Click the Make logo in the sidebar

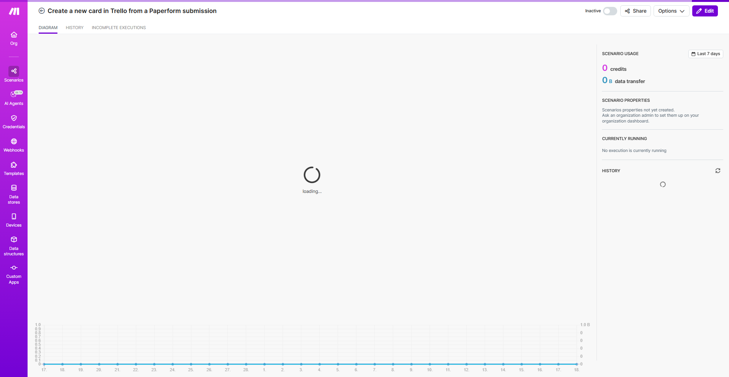14,11
